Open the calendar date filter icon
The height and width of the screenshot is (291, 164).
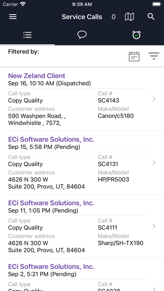(x=134, y=56)
